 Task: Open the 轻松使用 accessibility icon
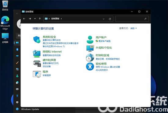pos(90,66)
